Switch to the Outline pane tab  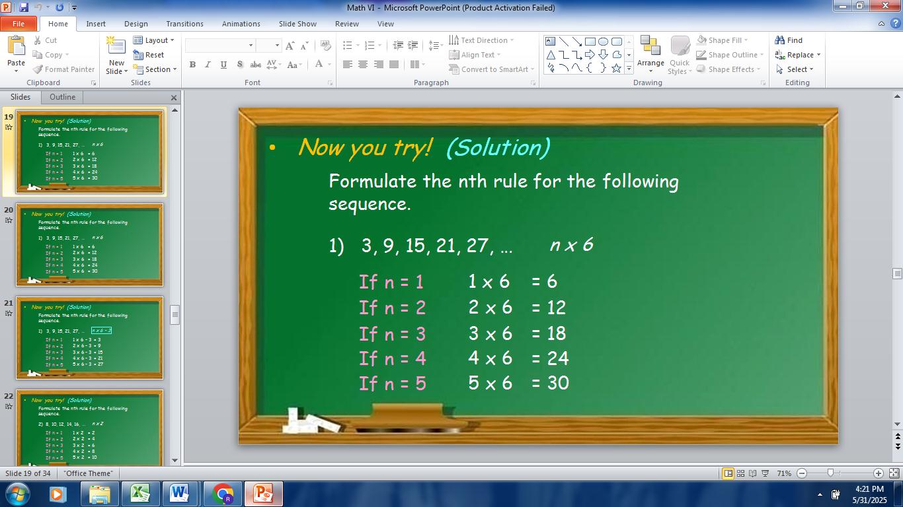[x=62, y=97]
